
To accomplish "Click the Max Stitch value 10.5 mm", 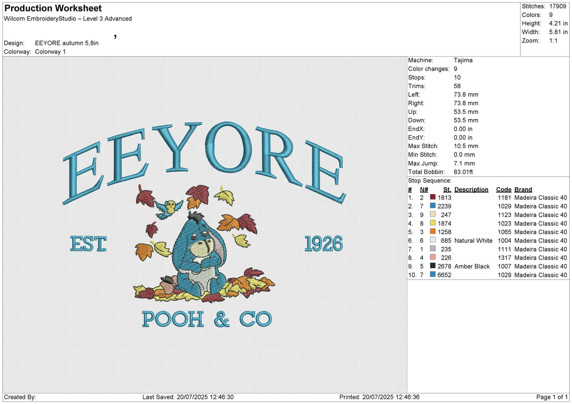I will tap(466, 146).
